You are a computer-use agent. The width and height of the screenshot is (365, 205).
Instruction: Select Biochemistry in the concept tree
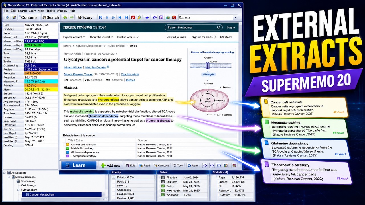pos(28,181)
